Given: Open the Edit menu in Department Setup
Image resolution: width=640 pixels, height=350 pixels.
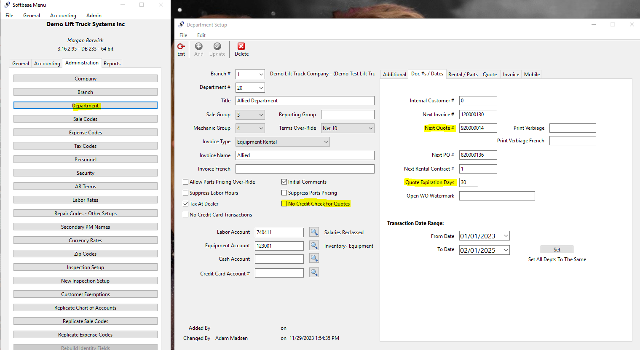Looking at the screenshot, I should (201, 35).
